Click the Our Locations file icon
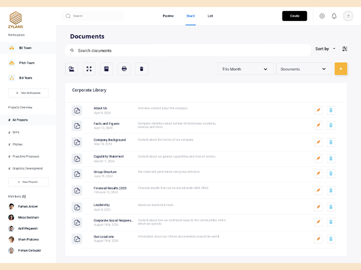This screenshot has height=270, width=361. click(77, 239)
